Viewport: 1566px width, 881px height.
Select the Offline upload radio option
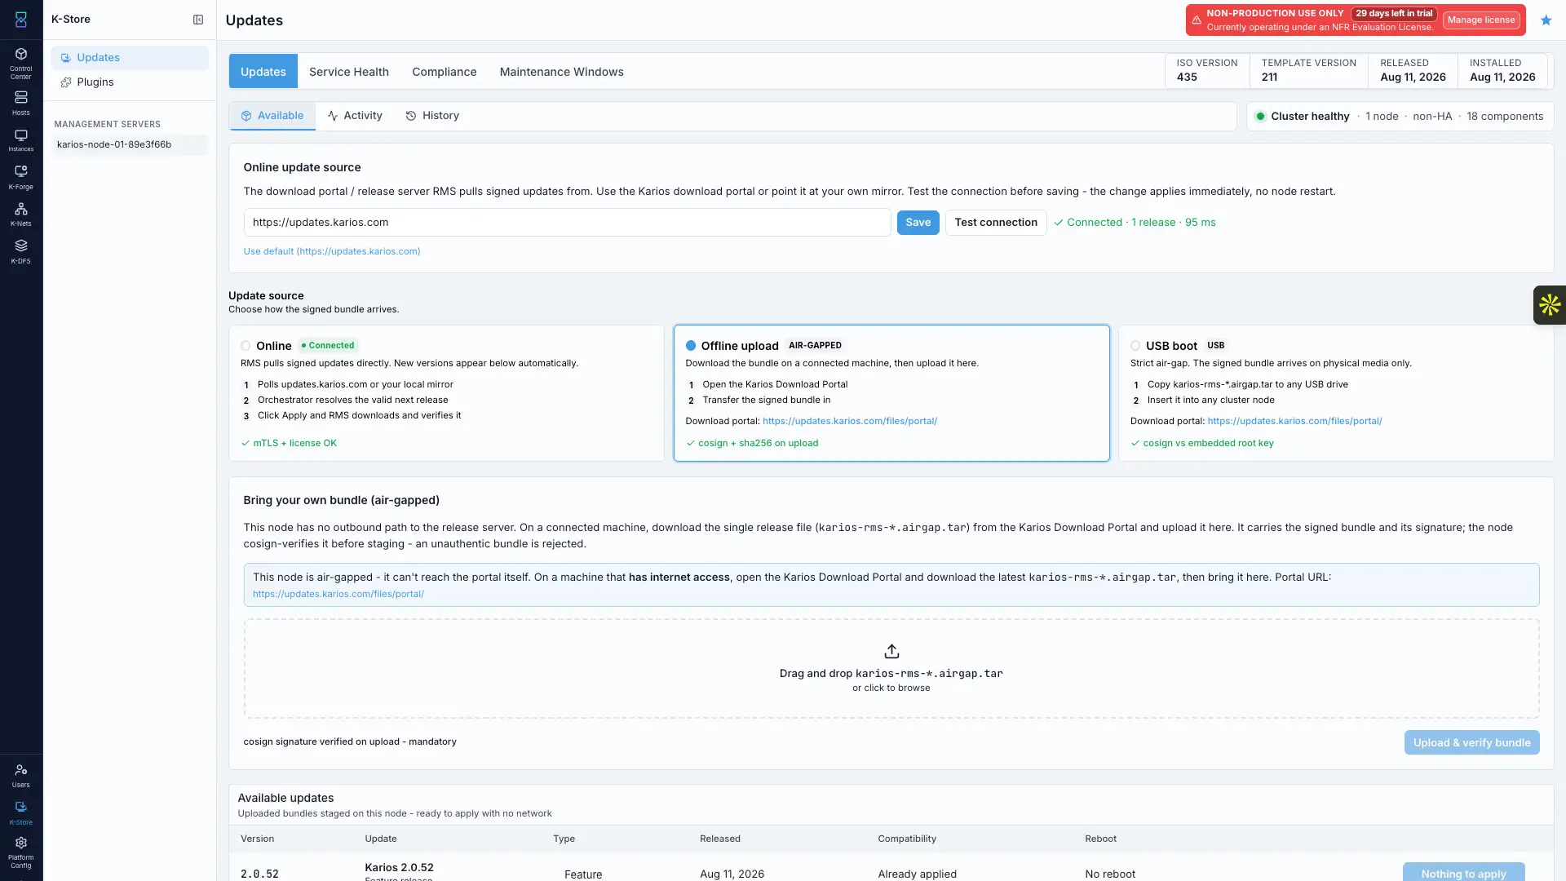tap(691, 346)
